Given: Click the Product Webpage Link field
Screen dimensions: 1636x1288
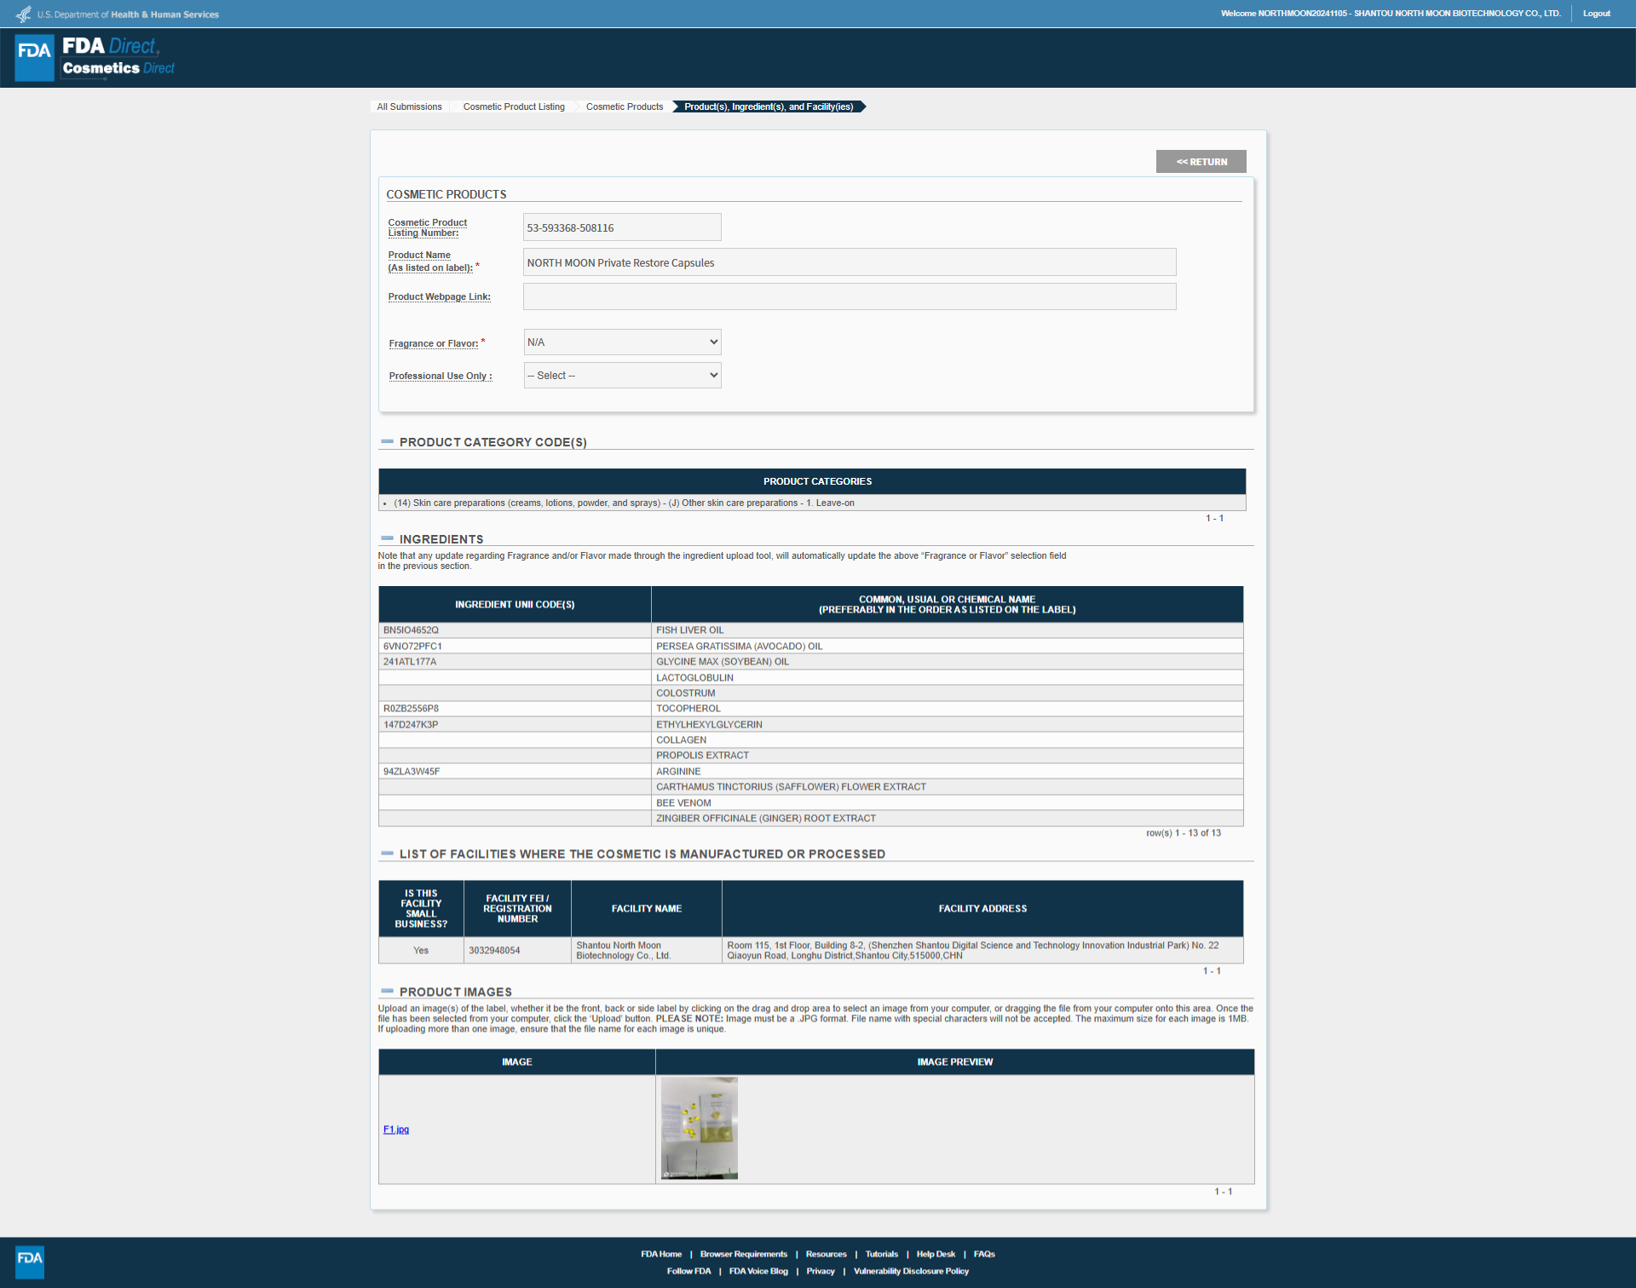Looking at the screenshot, I should pyautogui.click(x=849, y=296).
